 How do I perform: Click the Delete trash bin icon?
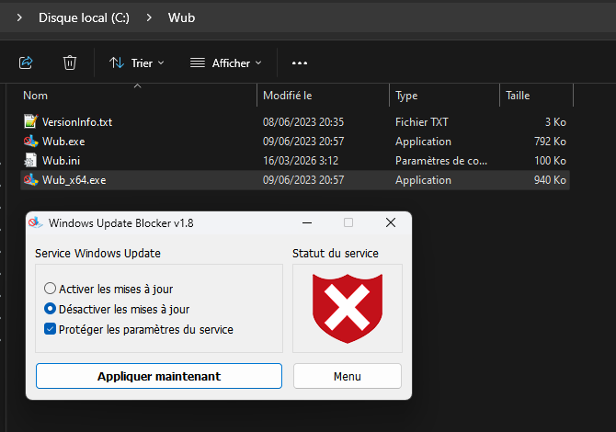click(x=70, y=63)
